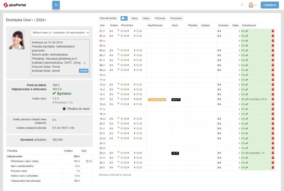Select day row 18 ne
The image size is (284, 191).
click(187, 114)
